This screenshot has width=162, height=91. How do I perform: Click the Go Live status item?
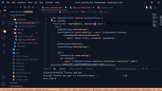pos(97,89)
